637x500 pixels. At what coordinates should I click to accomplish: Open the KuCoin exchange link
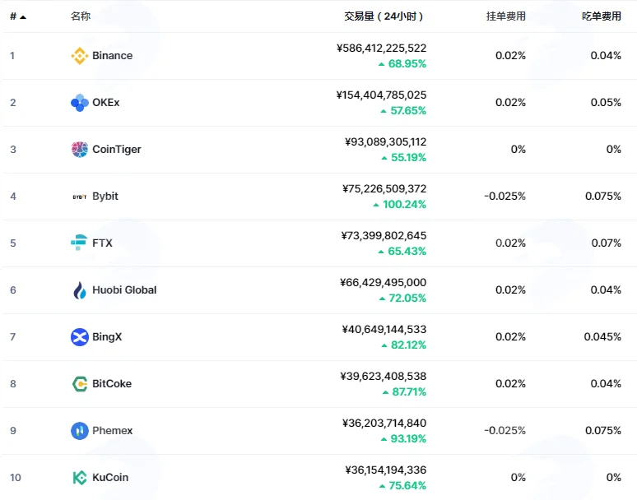coord(110,478)
